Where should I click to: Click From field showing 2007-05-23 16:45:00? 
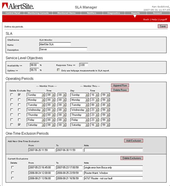click(x=42, y=167)
